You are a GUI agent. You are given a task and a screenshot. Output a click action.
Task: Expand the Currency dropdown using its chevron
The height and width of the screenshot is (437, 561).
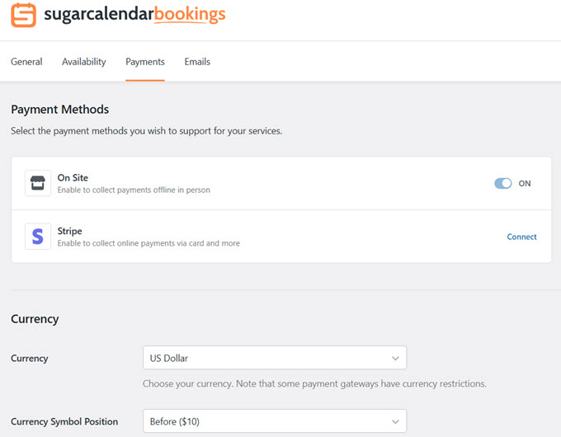395,358
